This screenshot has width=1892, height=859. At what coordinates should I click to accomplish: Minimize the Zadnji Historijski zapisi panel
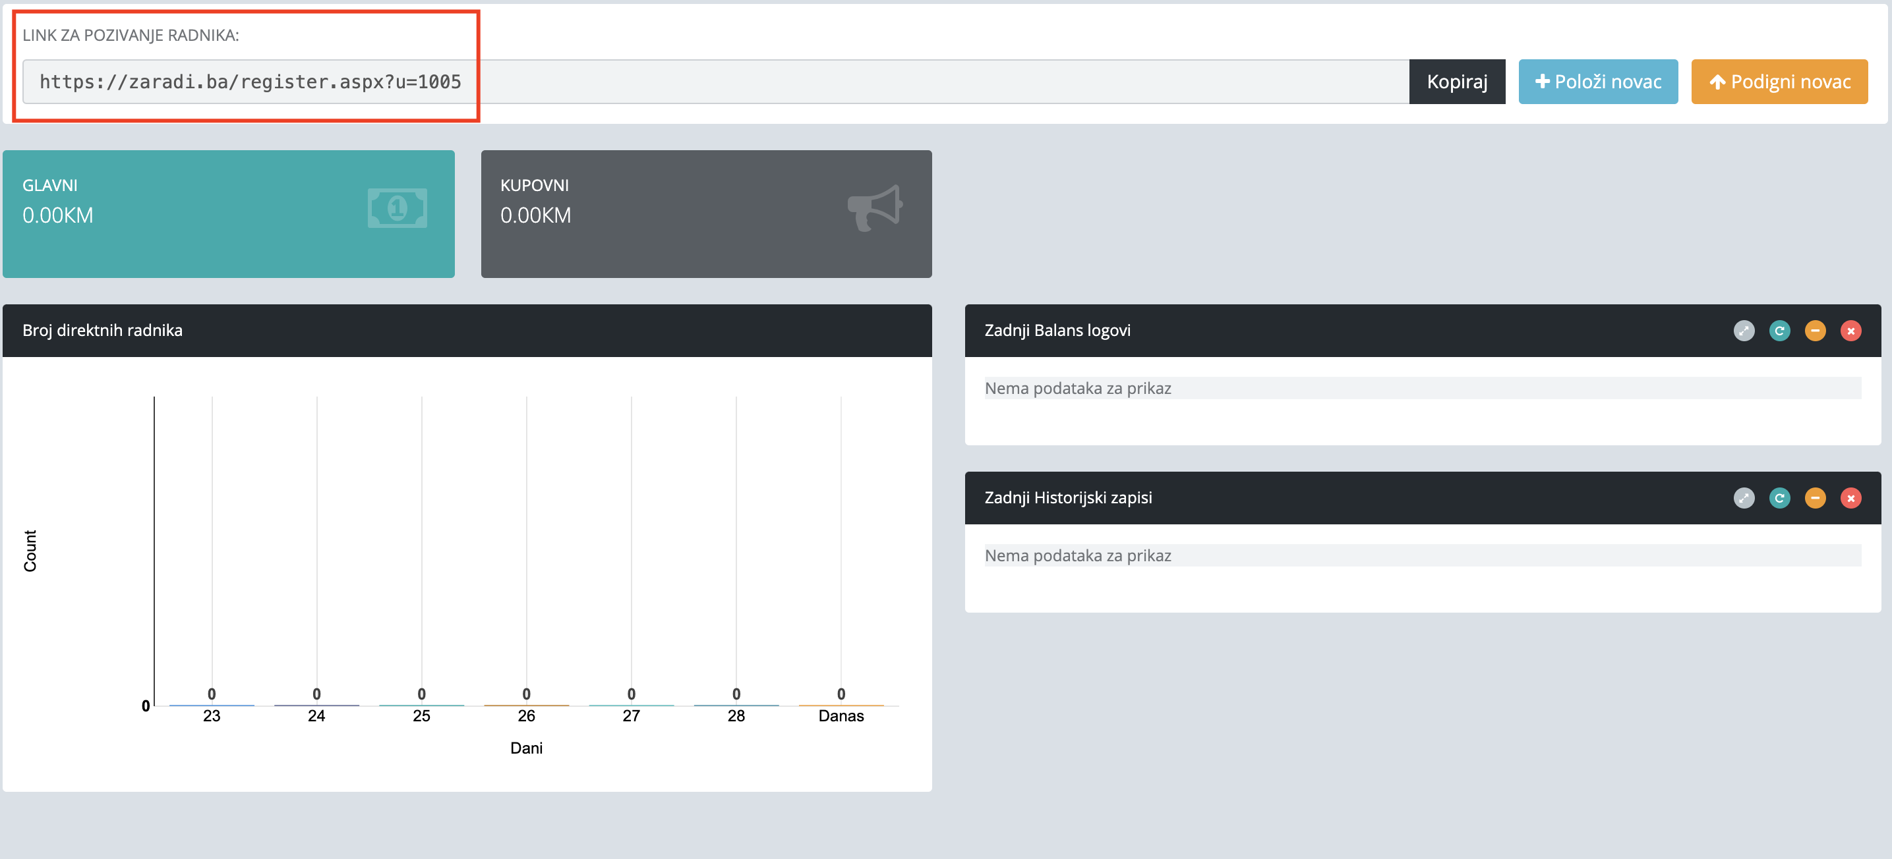1815,499
